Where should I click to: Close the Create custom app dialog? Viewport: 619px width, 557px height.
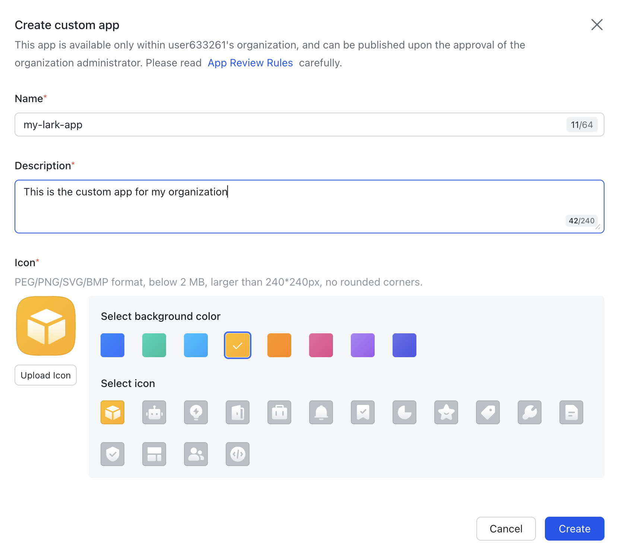tap(597, 25)
